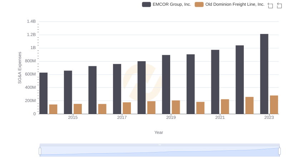Click the zoom reset restore icon

(x=279, y=5)
